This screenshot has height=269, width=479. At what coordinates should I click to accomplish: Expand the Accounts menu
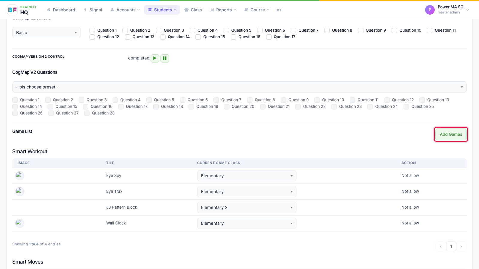tap(125, 10)
